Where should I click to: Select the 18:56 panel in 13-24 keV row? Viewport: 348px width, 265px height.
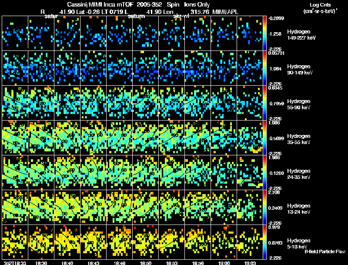pos(198,208)
